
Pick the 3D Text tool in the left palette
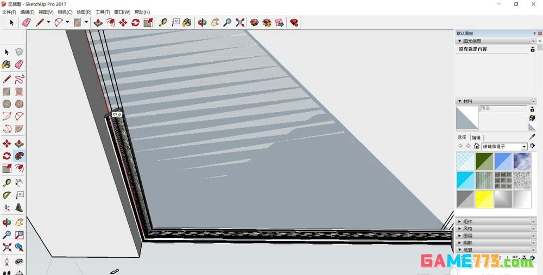tap(20, 208)
